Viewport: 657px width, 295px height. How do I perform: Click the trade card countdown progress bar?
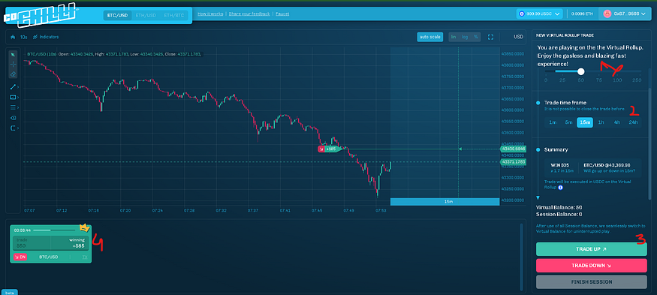[55, 230]
